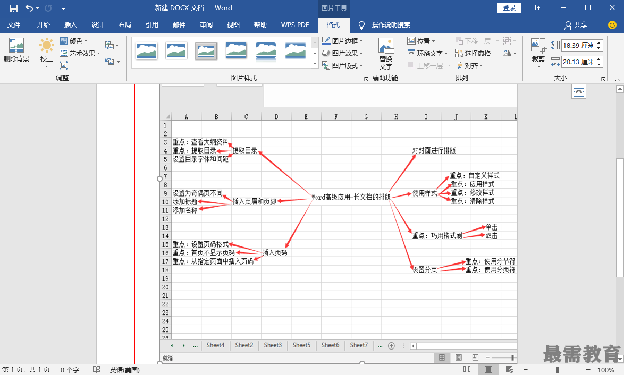
Task: Open the Align (对齐) dropdown
Action: pyautogui.click(x=469, y=66)
